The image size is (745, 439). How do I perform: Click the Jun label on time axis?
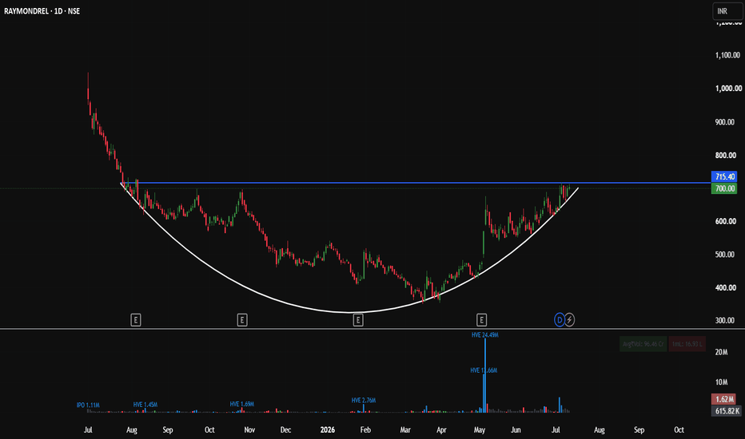coord(516,430)
